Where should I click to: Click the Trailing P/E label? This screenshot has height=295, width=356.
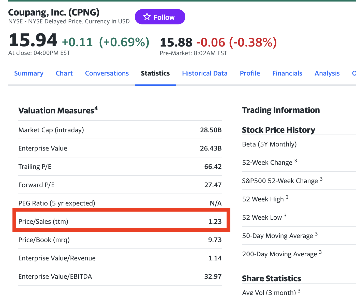click(35, 167)
